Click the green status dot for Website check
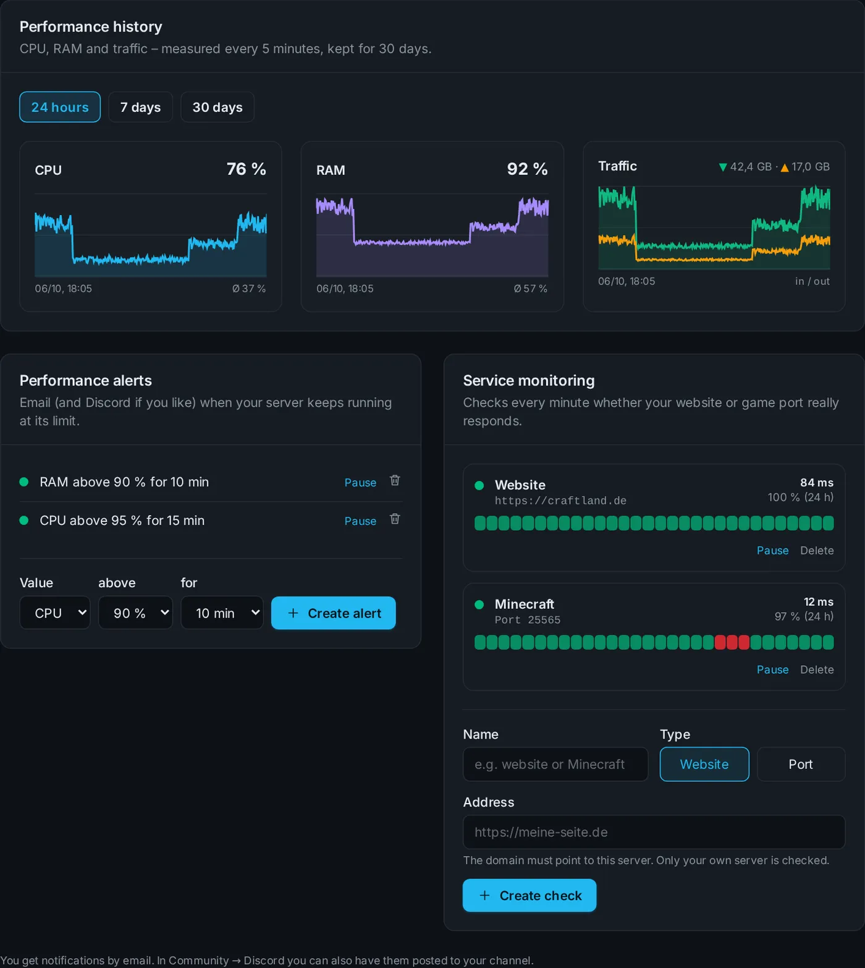This screenshot has height=968, width=865. click(479, 485)
